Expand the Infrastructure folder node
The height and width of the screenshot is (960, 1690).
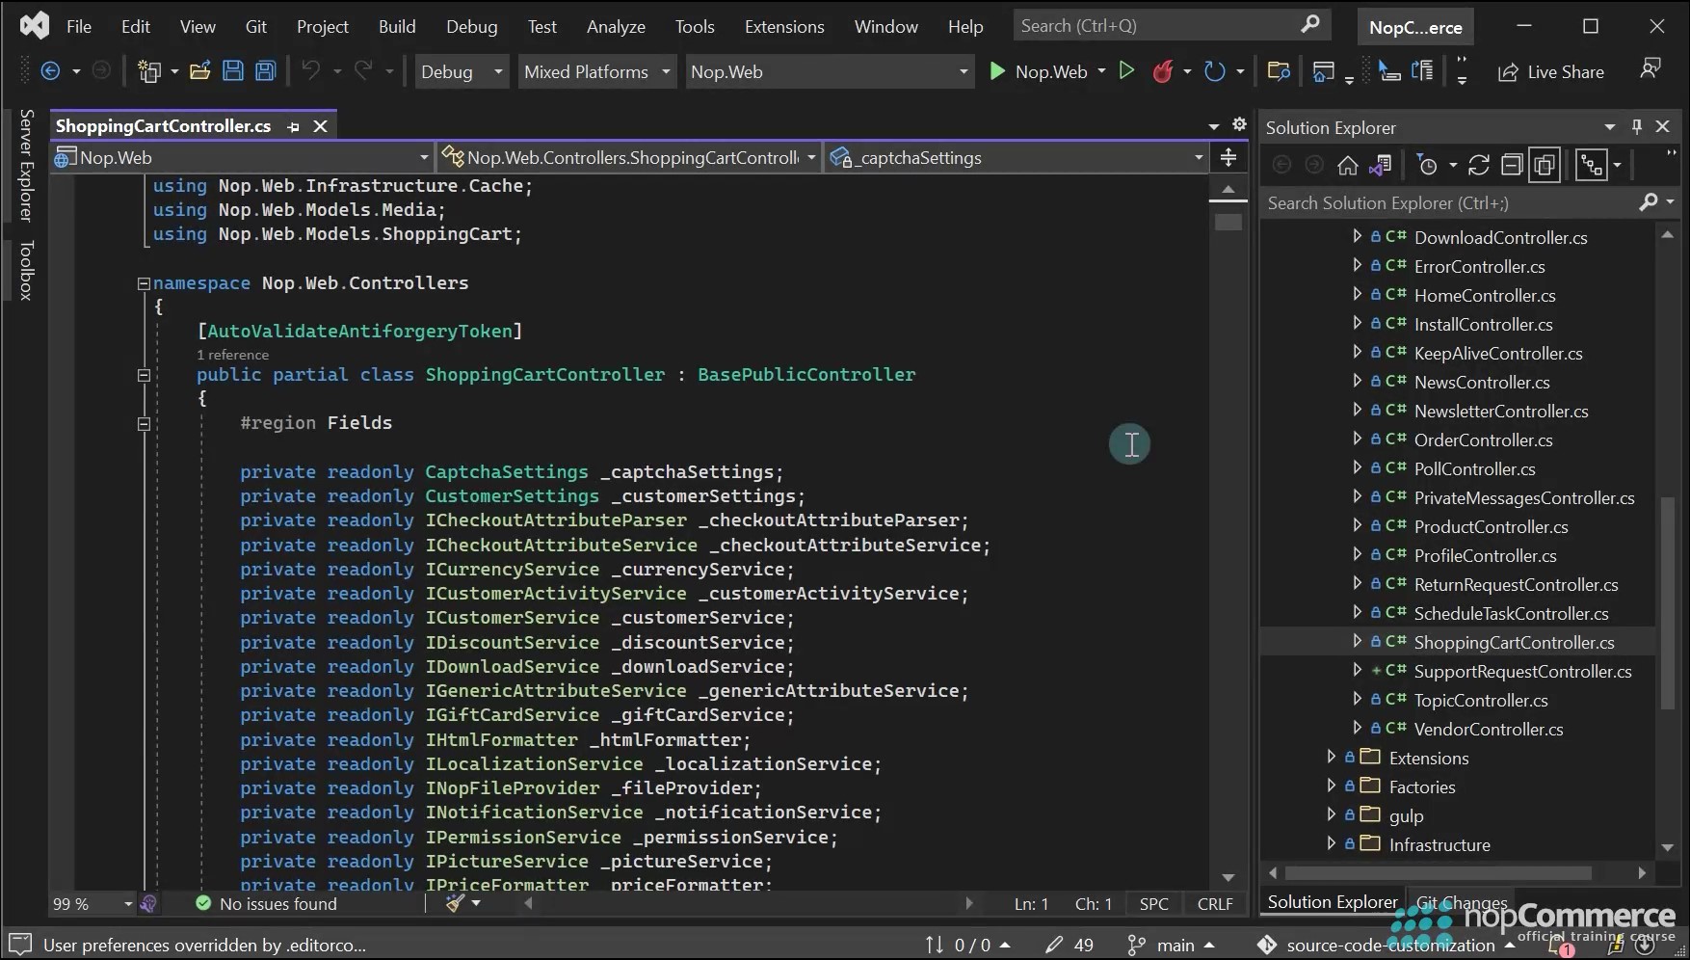coord(1331,844)
